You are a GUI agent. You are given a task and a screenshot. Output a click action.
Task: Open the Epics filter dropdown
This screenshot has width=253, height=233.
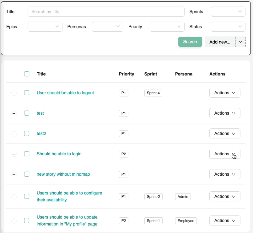click(45, 27)
